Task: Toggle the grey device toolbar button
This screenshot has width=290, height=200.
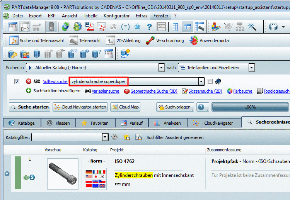Action: coord(51,27)
